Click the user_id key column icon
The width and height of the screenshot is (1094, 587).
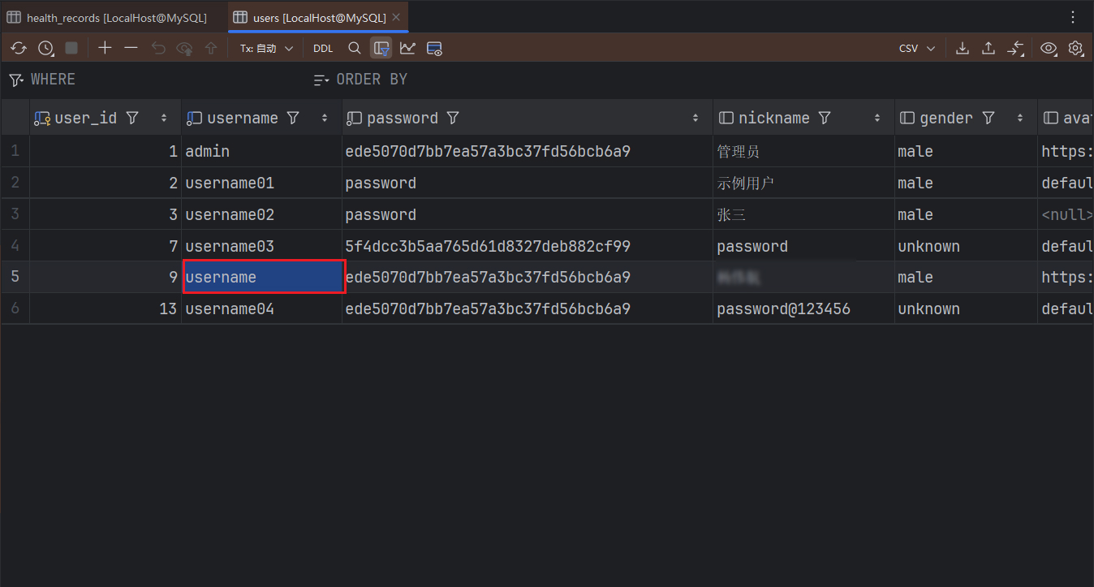point(42,119)
